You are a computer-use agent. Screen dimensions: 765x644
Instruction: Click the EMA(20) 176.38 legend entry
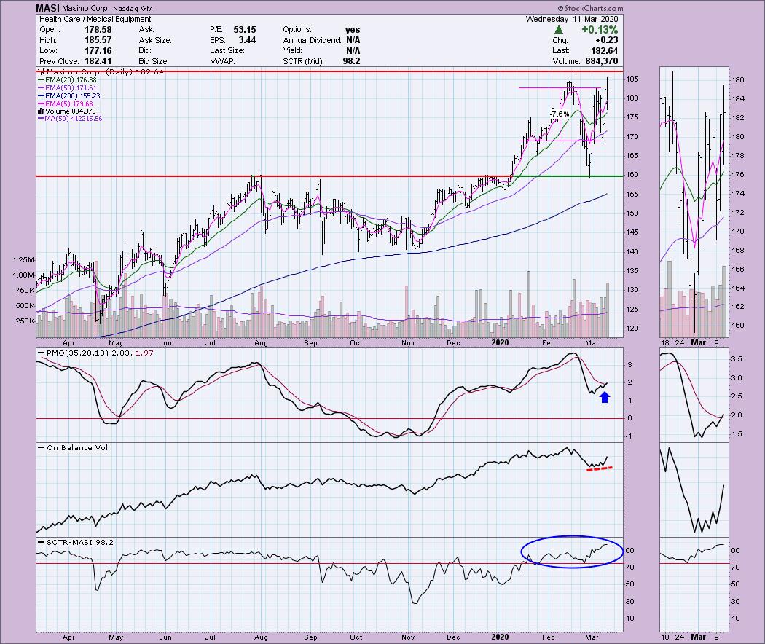(x=67, y=80)
